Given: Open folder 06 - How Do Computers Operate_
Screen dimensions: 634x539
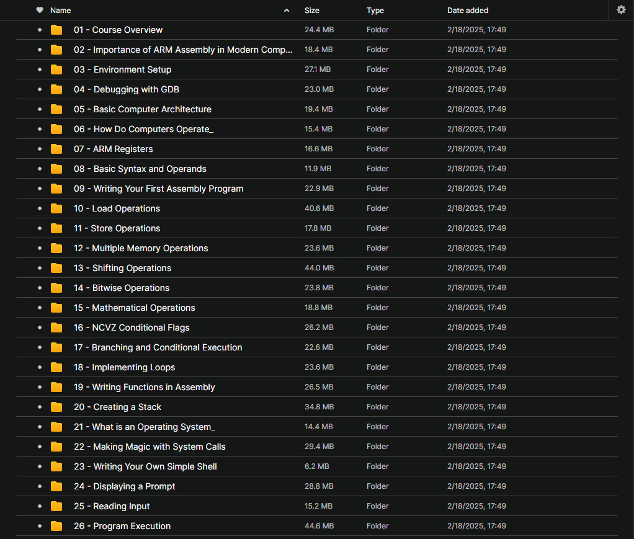Looking at the screenshot, I should coord(143,129).
